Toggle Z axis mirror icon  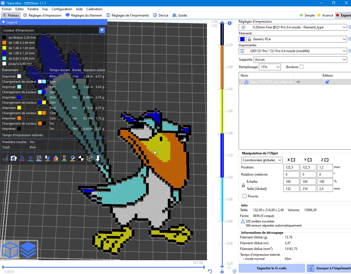point(326,160)
